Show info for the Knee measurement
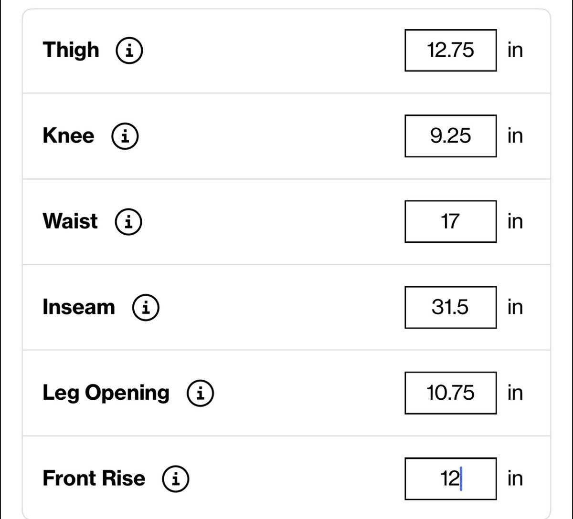Image resolution: width=573 pixels, height=519 pixels. pos(125,136)
